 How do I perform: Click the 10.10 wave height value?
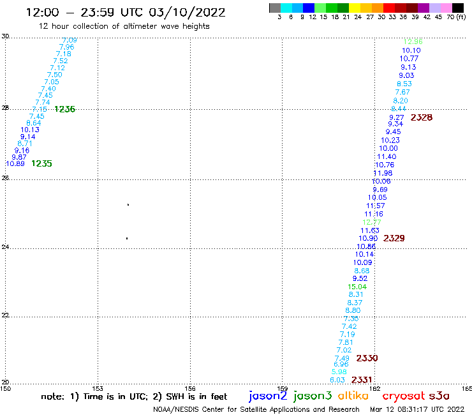pyautogui.click(x=411, y=50)
